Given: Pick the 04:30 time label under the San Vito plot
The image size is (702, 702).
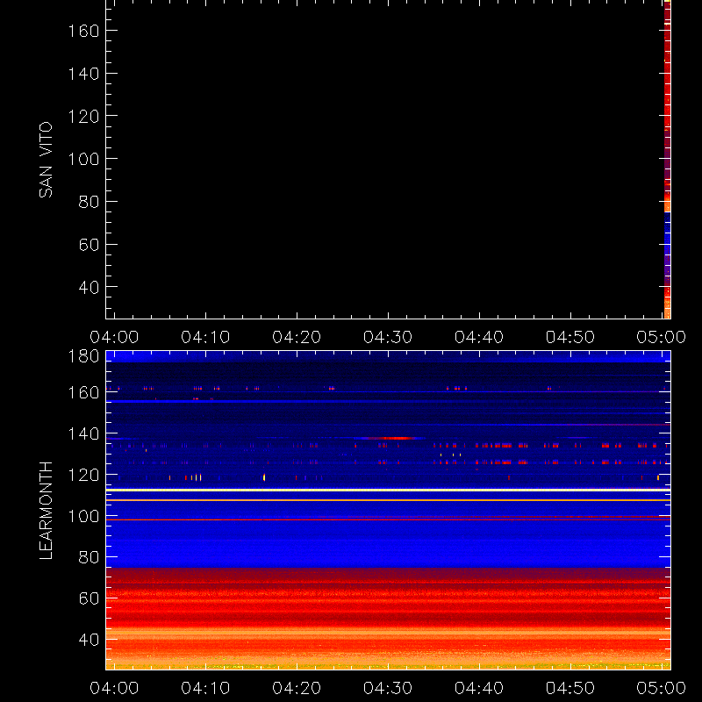Looking at the screenshot, I should pyautogui.click(x=388, y=337).
